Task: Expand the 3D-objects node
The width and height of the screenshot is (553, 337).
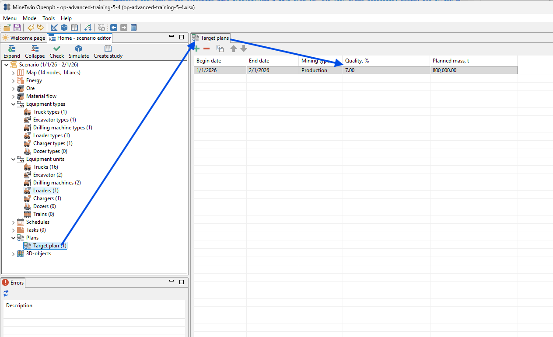Action: (13, 254)
